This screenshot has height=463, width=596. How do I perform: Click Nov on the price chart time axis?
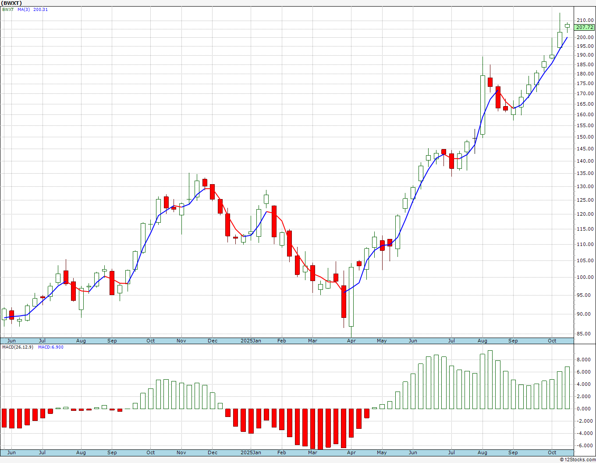181,341
